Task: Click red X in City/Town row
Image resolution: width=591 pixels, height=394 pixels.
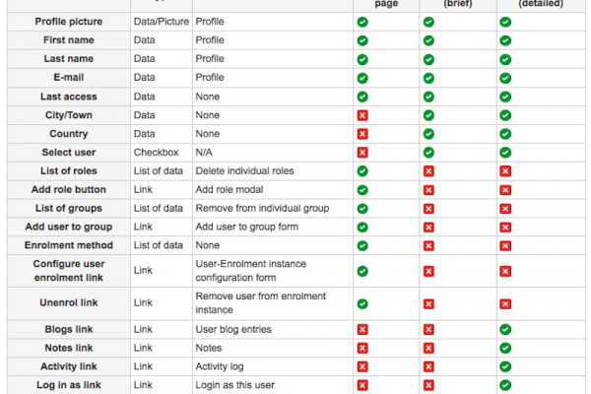Action: (x=362, y=115)
